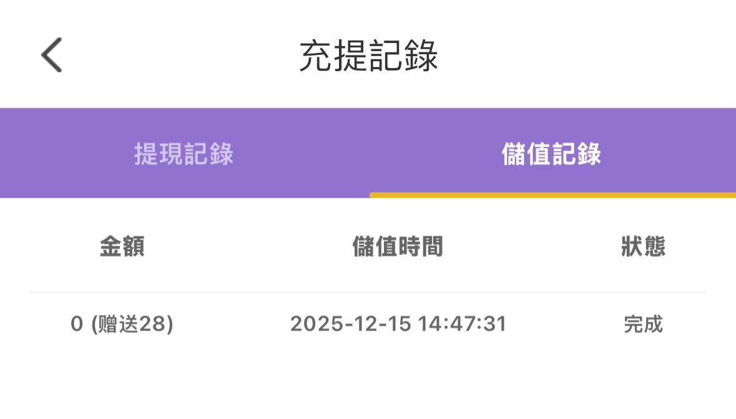Click the 14:47:31 time text

(x=462, y=324)
